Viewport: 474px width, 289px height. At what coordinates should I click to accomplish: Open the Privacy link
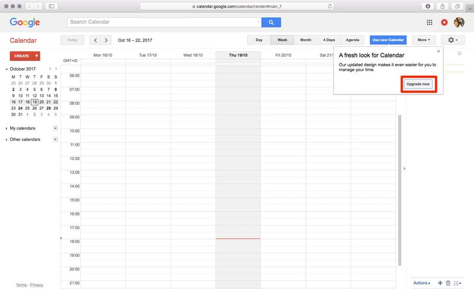point(37,285)
